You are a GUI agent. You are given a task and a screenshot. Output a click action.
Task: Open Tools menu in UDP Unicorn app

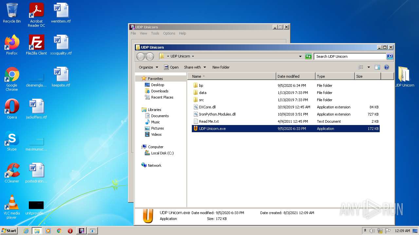155,33
